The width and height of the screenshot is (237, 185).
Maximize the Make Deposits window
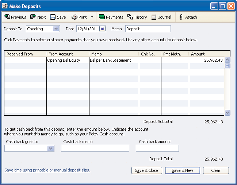click(x=222, y=6)
